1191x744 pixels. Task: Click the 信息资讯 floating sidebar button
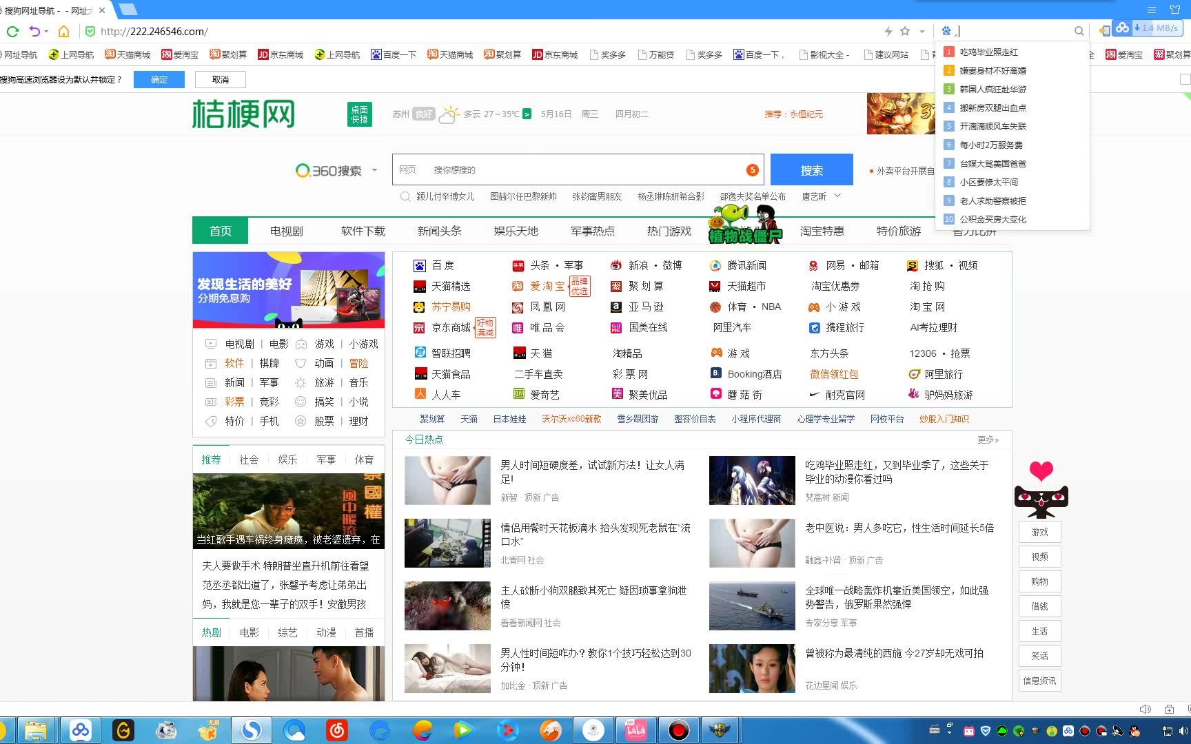pyautogui.click(x=1039, y=681)
